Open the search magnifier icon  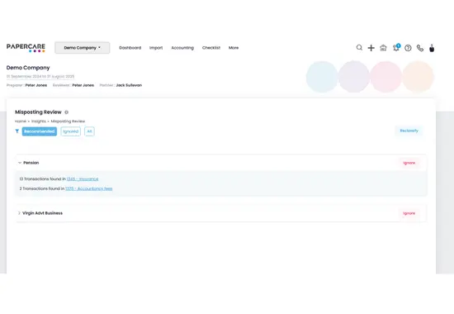point(359,48)
